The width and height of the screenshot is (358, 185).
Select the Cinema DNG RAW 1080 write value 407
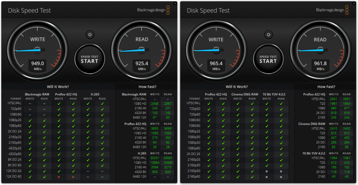[x=334, y=138]
